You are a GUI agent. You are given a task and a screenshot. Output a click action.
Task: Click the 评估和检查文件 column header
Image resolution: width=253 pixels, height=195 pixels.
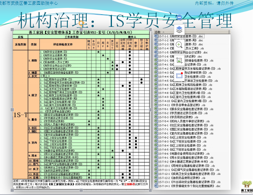click(x=63, y=44)
